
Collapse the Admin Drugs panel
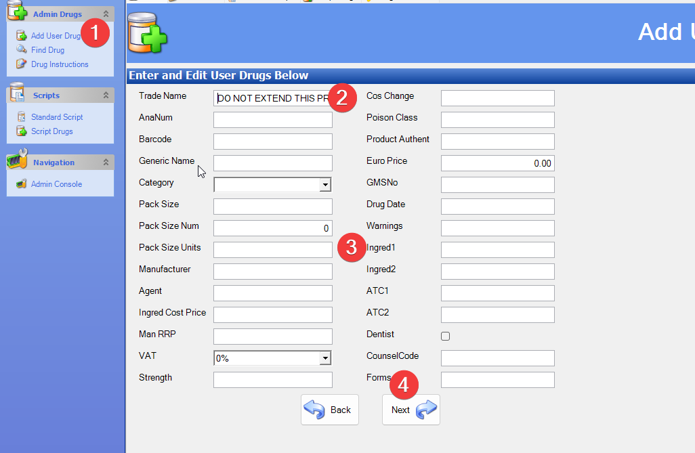[x=106, y=14]
